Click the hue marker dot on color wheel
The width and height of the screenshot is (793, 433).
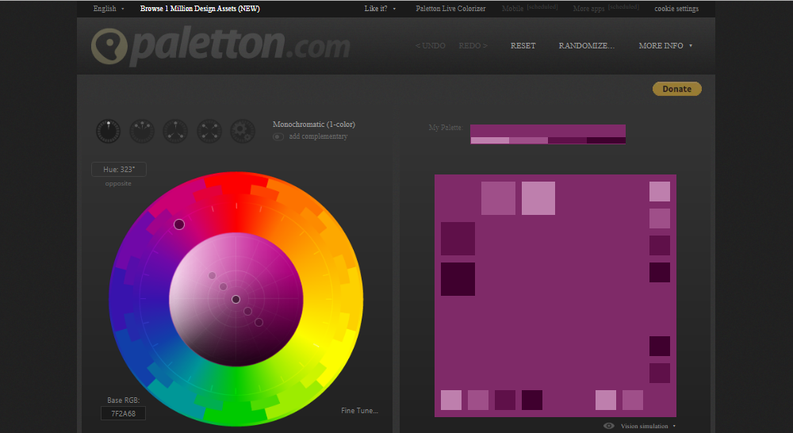point(179,224)
